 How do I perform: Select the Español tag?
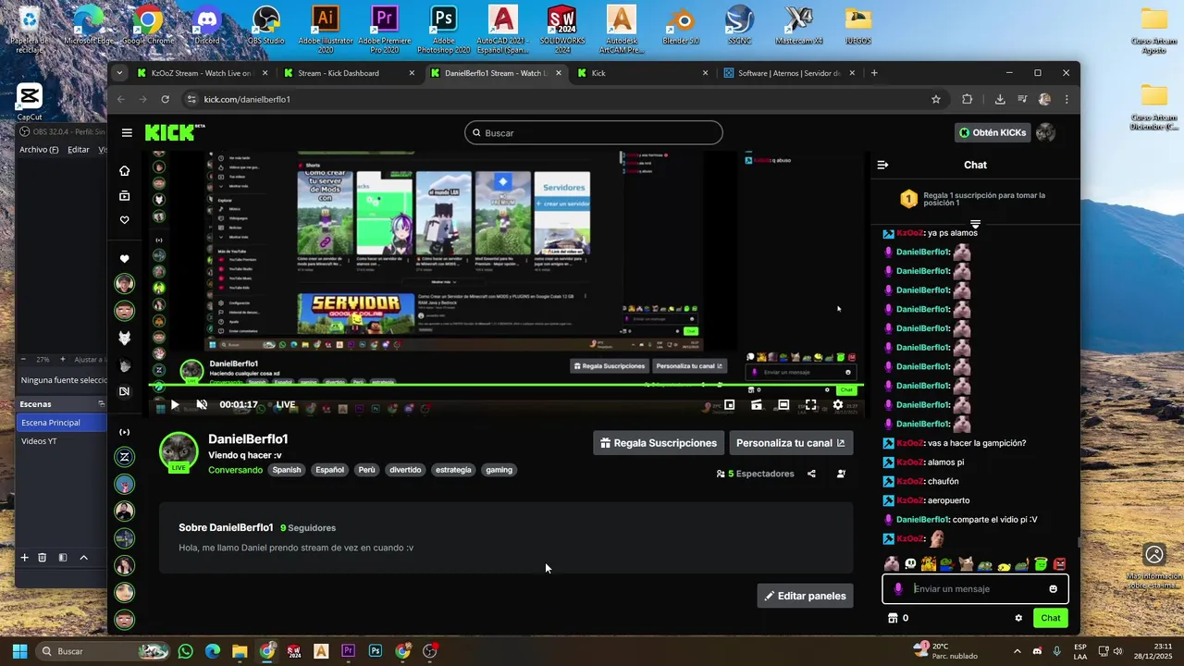pyautogui.click(x=329, y=470)
